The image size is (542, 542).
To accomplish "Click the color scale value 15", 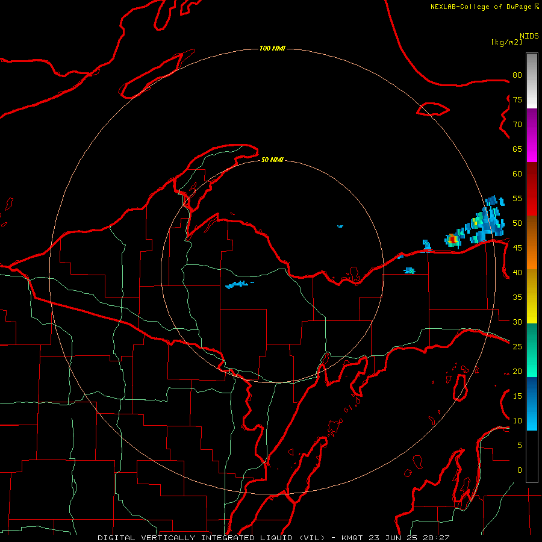I will tap(517, 396).
